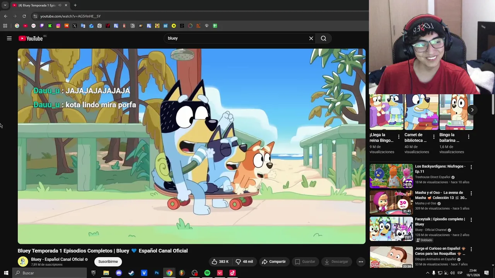Open the Notion bookmark icon
This screenshot has width=495, height=278.
(132, 26)
